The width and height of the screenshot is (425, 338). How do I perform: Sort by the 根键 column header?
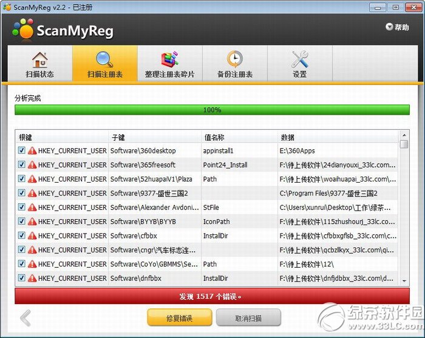tap(63, 137)
